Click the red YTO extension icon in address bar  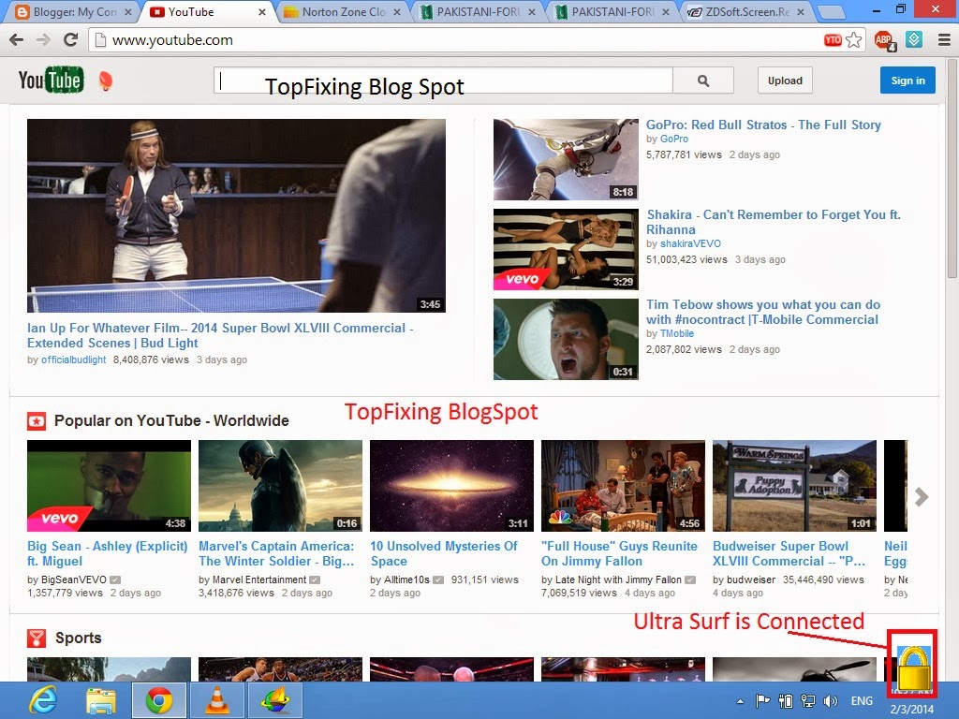[833, 40]
